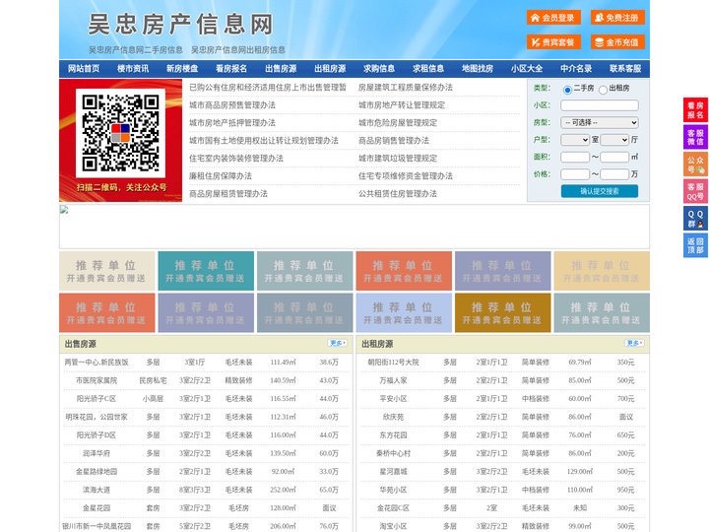Open 滨海大道 sale listing
709x532 pixels.
tap(97, 490)
